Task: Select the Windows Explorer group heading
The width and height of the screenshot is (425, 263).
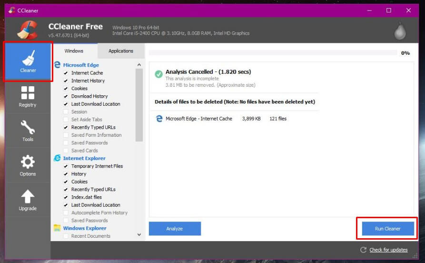Action: point(85,228)
